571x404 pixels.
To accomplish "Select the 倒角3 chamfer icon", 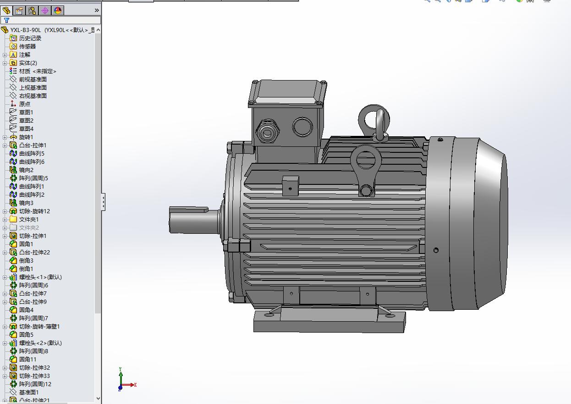I will (13, 260).
